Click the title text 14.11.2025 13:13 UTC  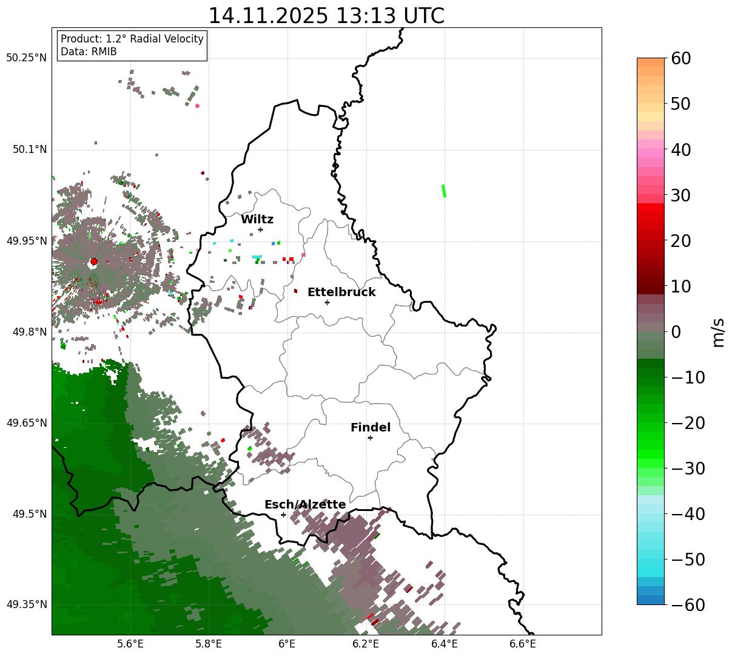pos(326,16)
